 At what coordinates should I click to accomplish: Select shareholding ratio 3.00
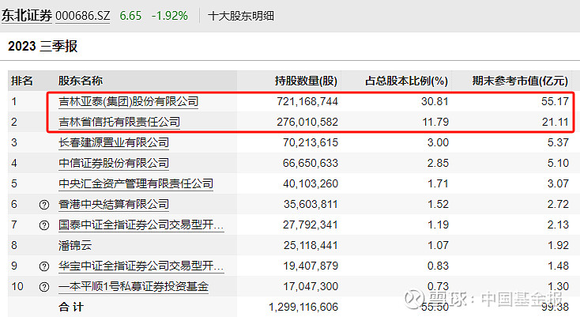[x=438, y=142]
